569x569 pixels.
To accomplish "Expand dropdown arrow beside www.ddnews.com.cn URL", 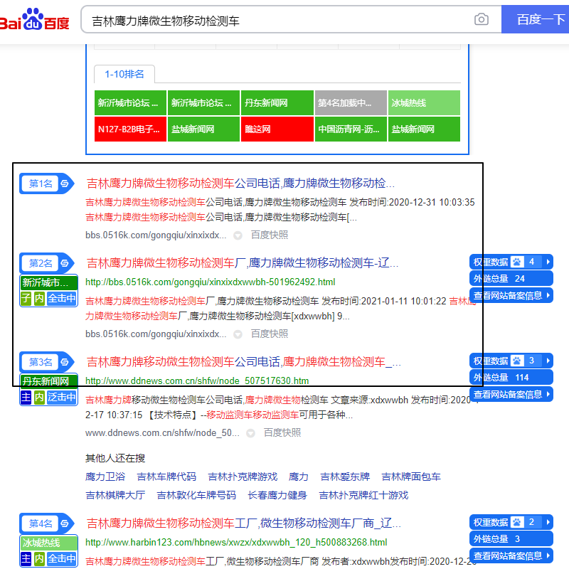I will pos(250,433).
